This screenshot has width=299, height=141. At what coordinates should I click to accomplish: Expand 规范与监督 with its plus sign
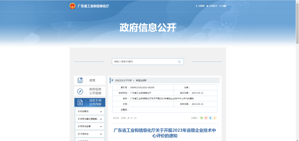click(101, 127)
